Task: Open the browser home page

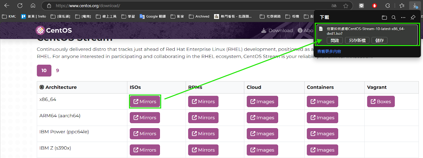Action: [33, 6]
